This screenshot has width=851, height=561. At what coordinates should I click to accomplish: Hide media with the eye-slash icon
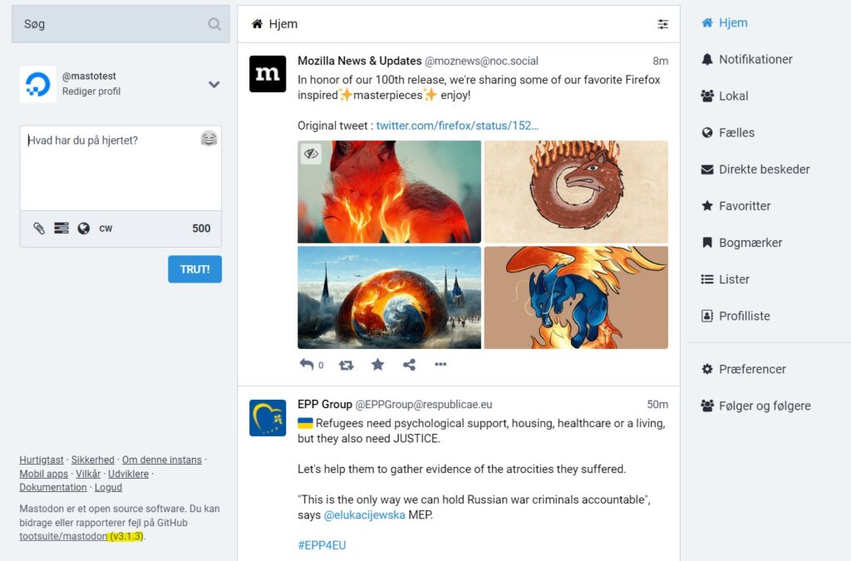coord(311,154)
